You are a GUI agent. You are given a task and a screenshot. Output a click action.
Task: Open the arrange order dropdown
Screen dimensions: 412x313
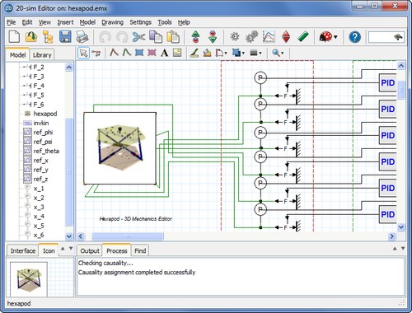238,53
